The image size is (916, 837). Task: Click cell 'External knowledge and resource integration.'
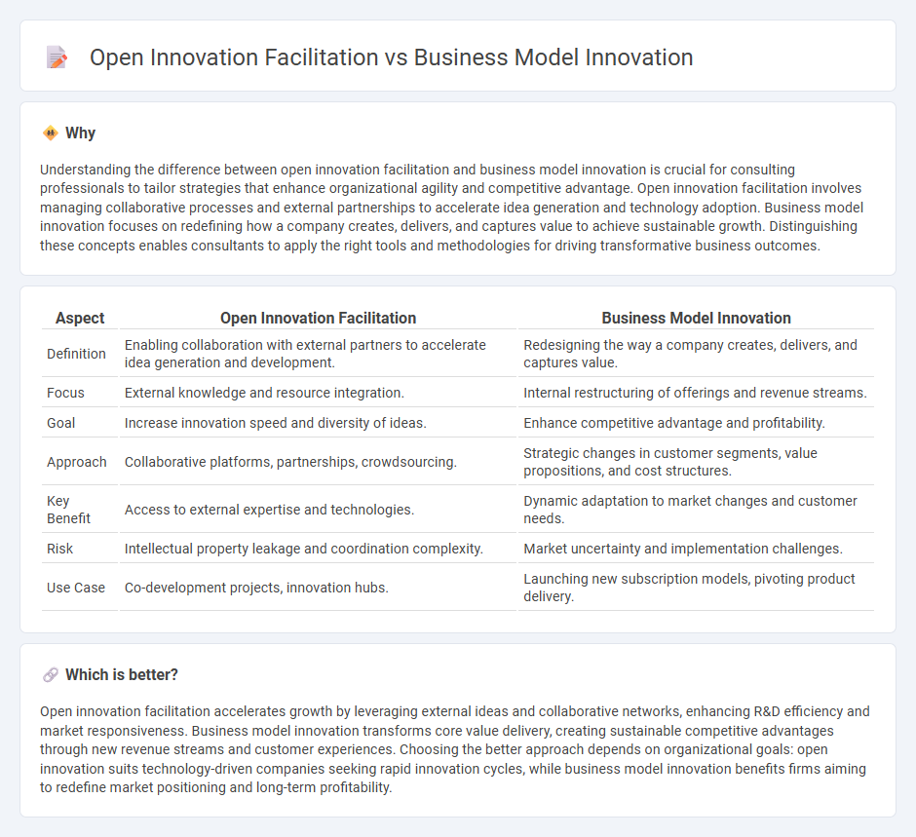(318, 393)
